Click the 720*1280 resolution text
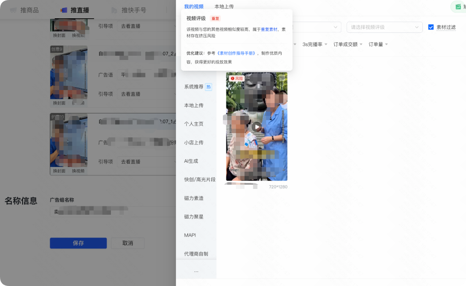 coord(278,187)
